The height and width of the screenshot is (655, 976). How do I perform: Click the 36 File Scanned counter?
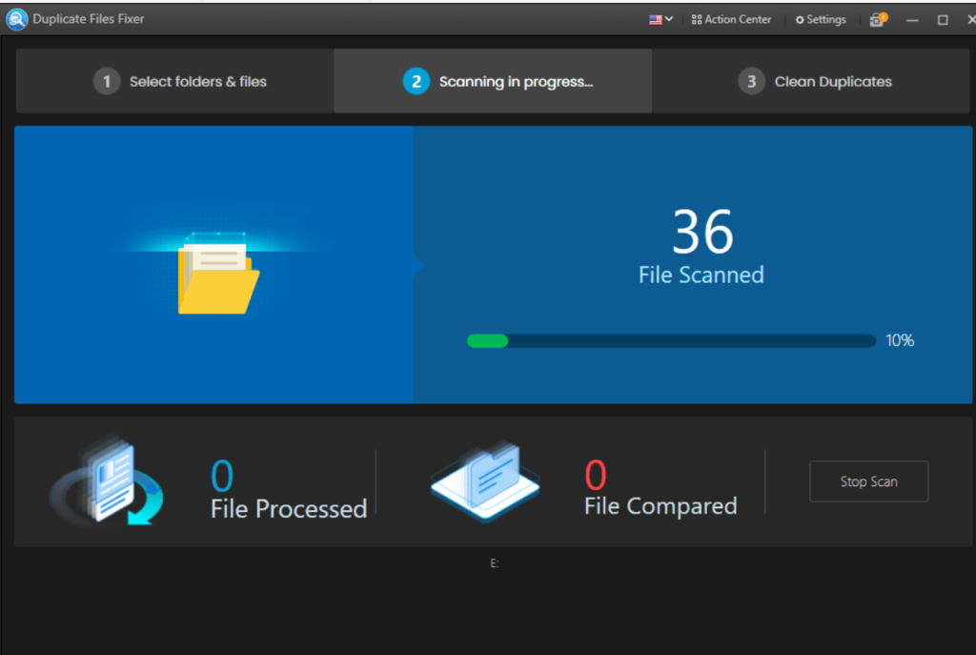701,247
